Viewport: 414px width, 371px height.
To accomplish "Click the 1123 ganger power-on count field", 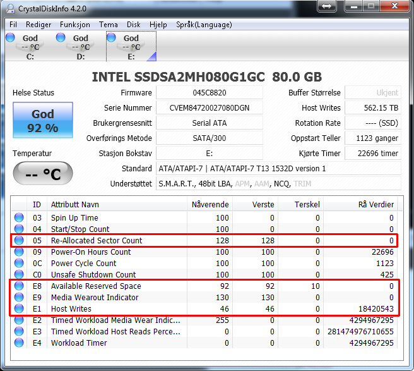I will pos(373,138).
